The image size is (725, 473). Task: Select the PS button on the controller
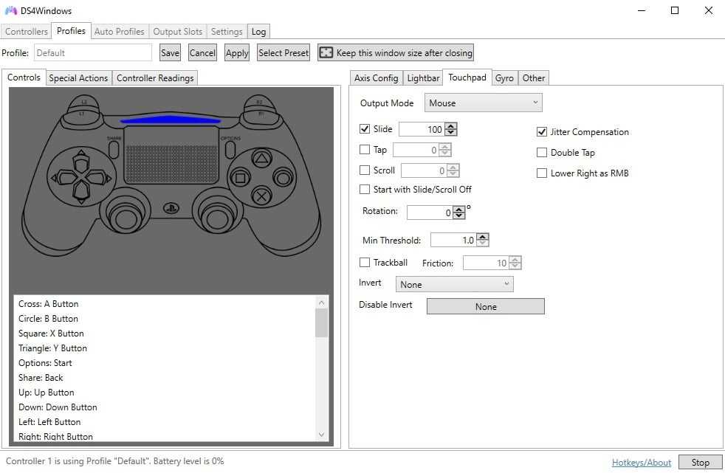point(171,208)
